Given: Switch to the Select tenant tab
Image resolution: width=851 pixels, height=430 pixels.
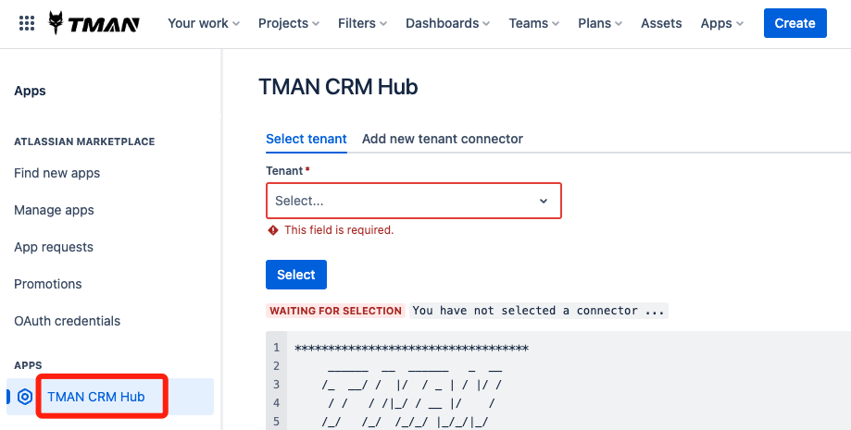Looking at the screenshot, I should click(307, 139).
